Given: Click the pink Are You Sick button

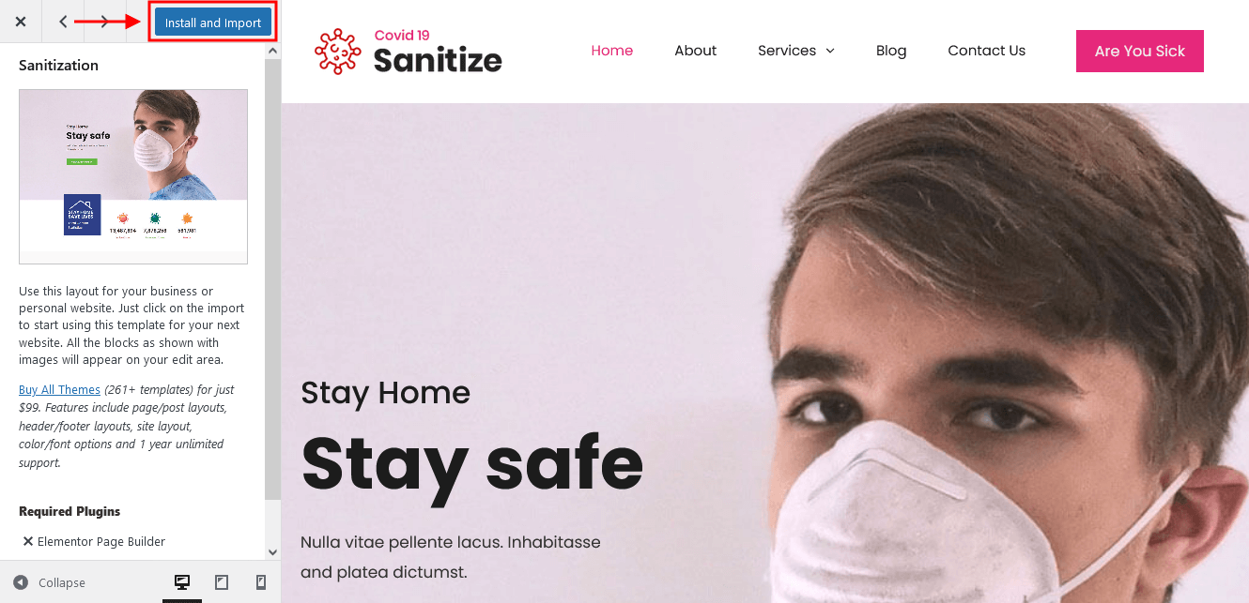Looking at the screenshot, I should pyautogui.click(x=1140, y=51).
